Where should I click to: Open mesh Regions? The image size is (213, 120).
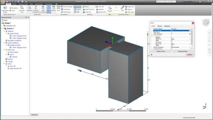point(128,9)
